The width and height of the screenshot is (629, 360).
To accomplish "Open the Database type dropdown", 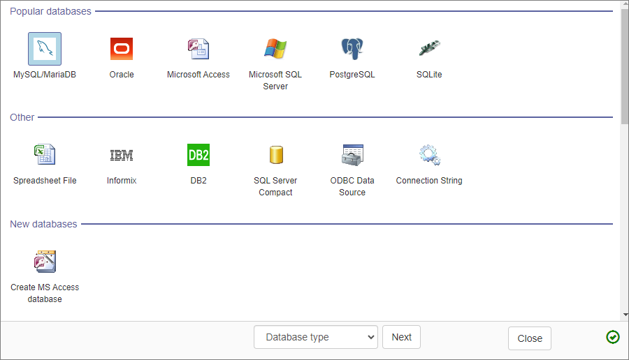I will point(315,337).
